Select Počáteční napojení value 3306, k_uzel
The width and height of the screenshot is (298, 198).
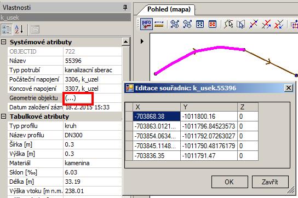[93, 79]
